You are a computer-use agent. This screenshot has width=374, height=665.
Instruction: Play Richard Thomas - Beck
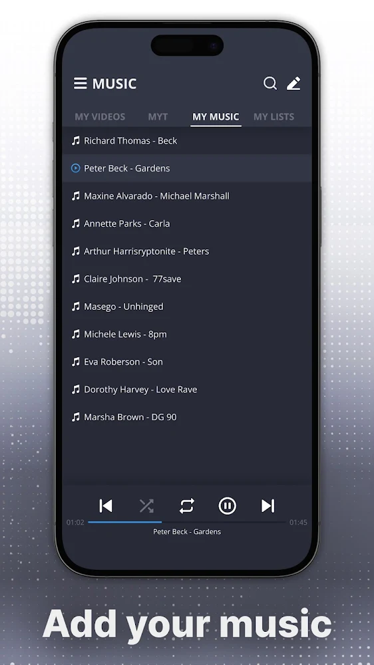coord(187,141)
